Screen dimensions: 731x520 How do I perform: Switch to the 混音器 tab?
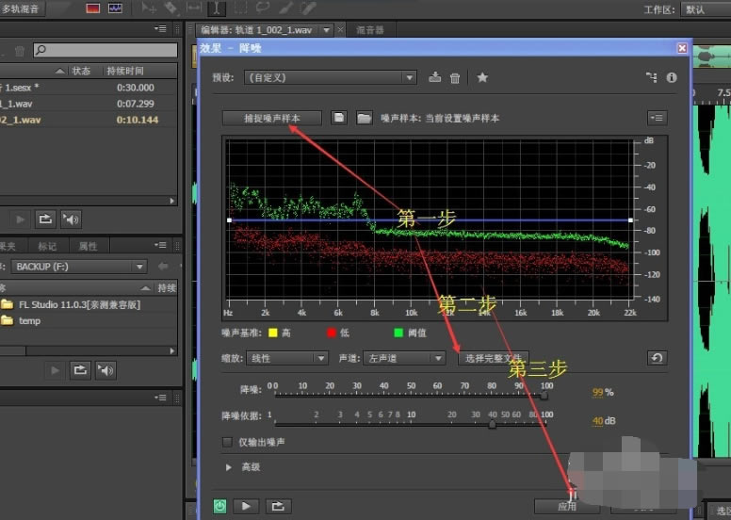[370, 30]
